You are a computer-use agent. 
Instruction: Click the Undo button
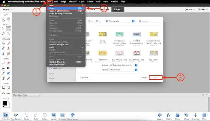[26, 116]
